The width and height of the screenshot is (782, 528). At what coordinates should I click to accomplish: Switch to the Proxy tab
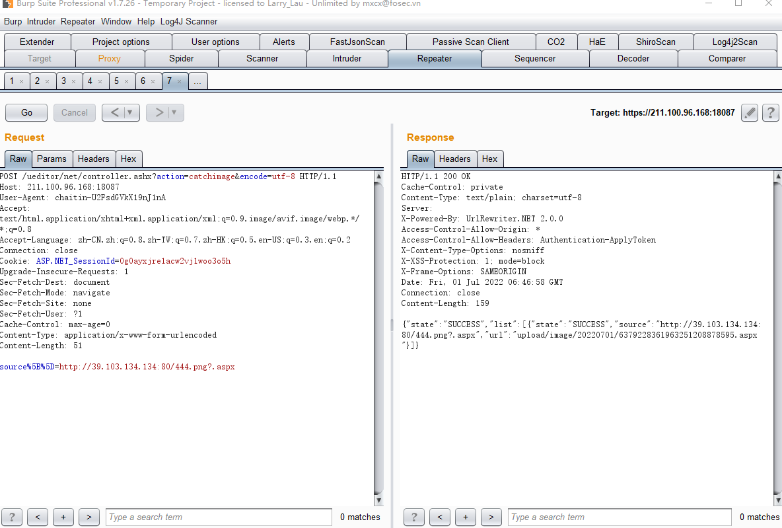(110, 58)
